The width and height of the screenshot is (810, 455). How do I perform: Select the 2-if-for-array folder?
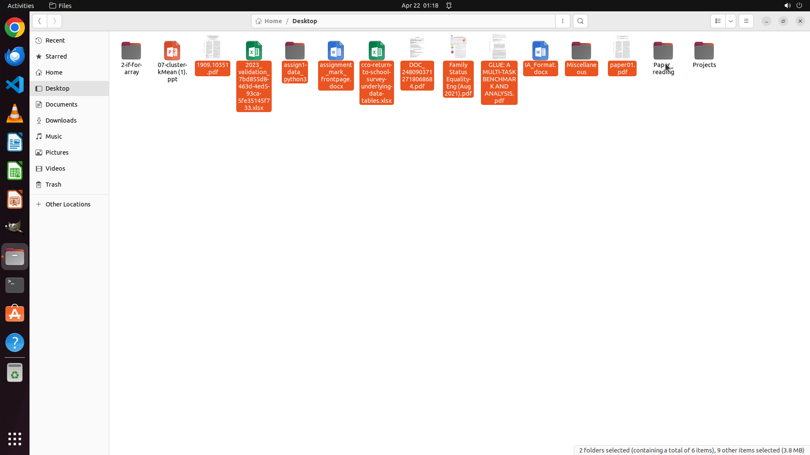coord(131,51)
